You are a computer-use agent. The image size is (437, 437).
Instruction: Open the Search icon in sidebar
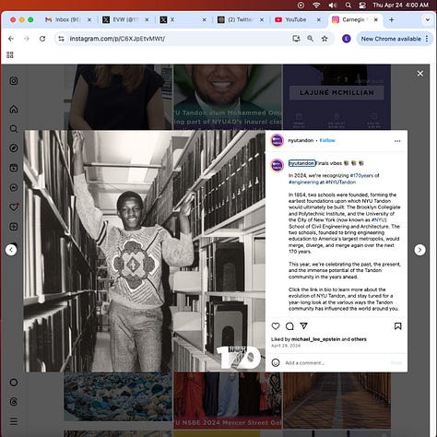(x=14, y=129)
